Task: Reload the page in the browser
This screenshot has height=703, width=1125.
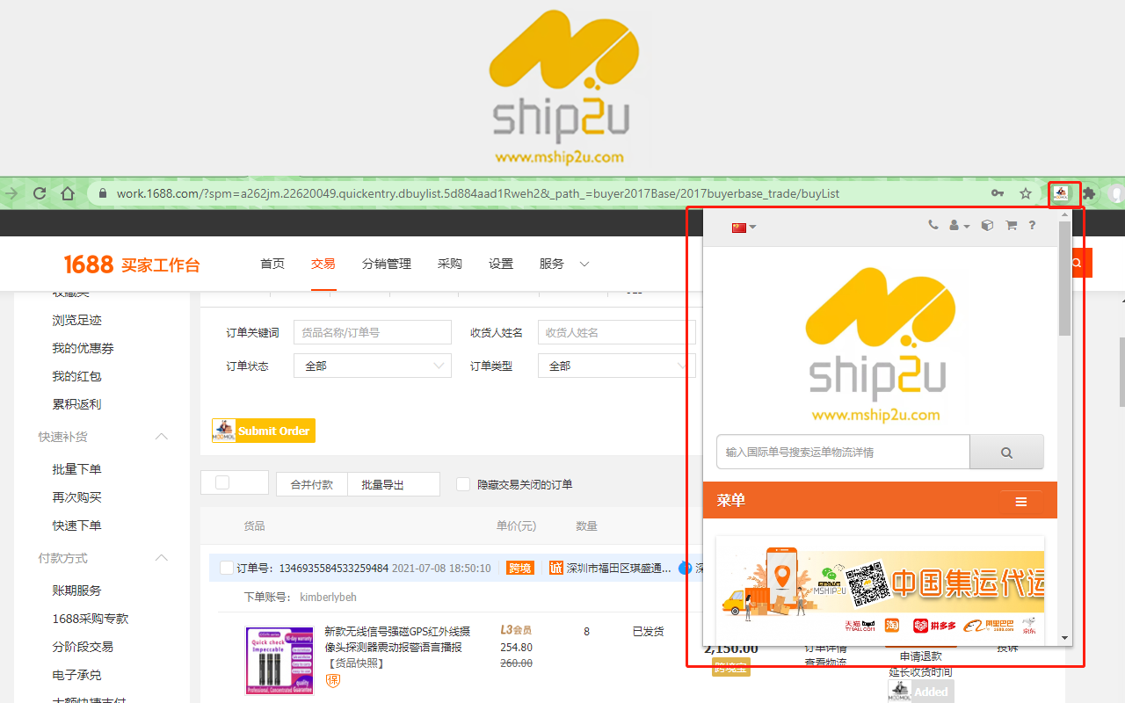Action: 40,193
